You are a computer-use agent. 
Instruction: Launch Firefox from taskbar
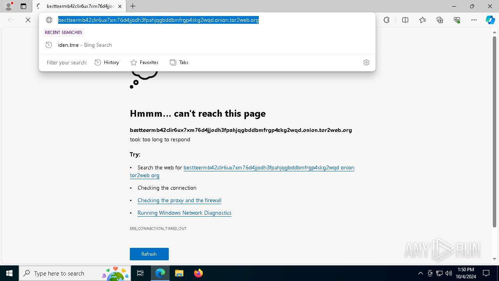(x=198, y=273)
